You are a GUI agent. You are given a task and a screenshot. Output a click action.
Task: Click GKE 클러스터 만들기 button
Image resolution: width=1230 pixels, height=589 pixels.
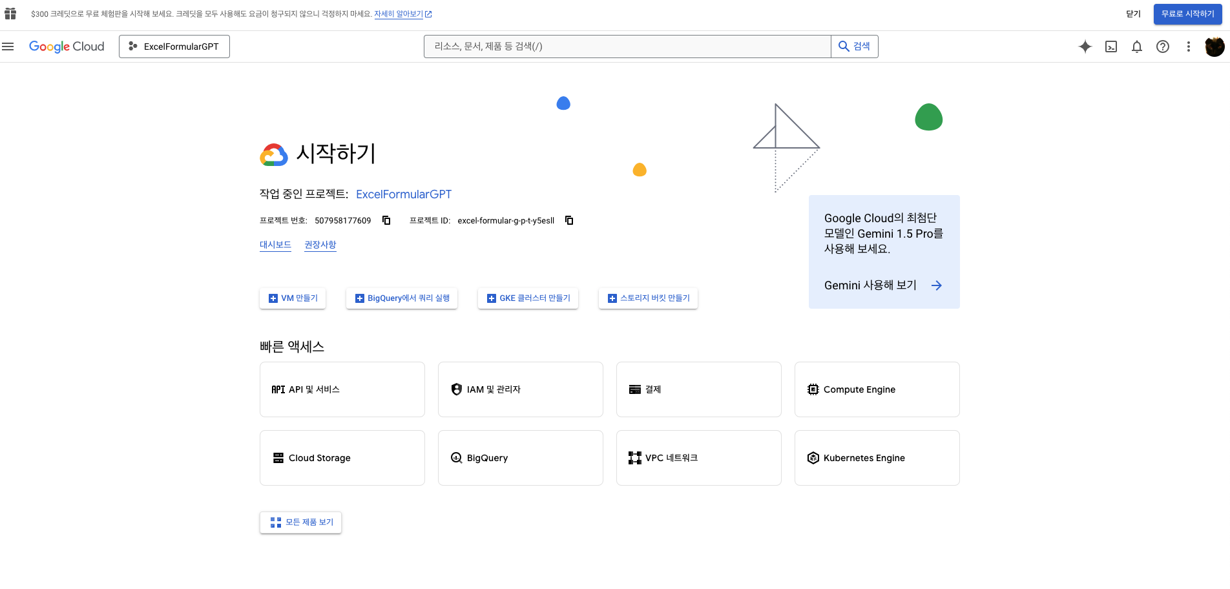pyautogui.click(x=528, y=298)
